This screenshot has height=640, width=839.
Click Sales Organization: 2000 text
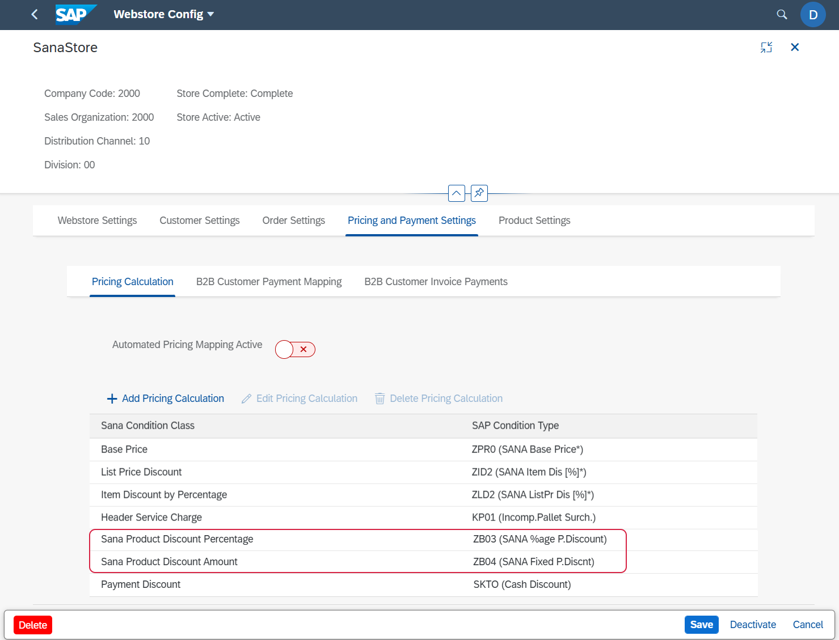point(99,117)
